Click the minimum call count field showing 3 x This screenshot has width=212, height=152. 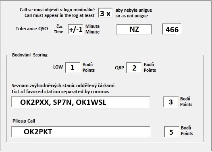point(105,13)
